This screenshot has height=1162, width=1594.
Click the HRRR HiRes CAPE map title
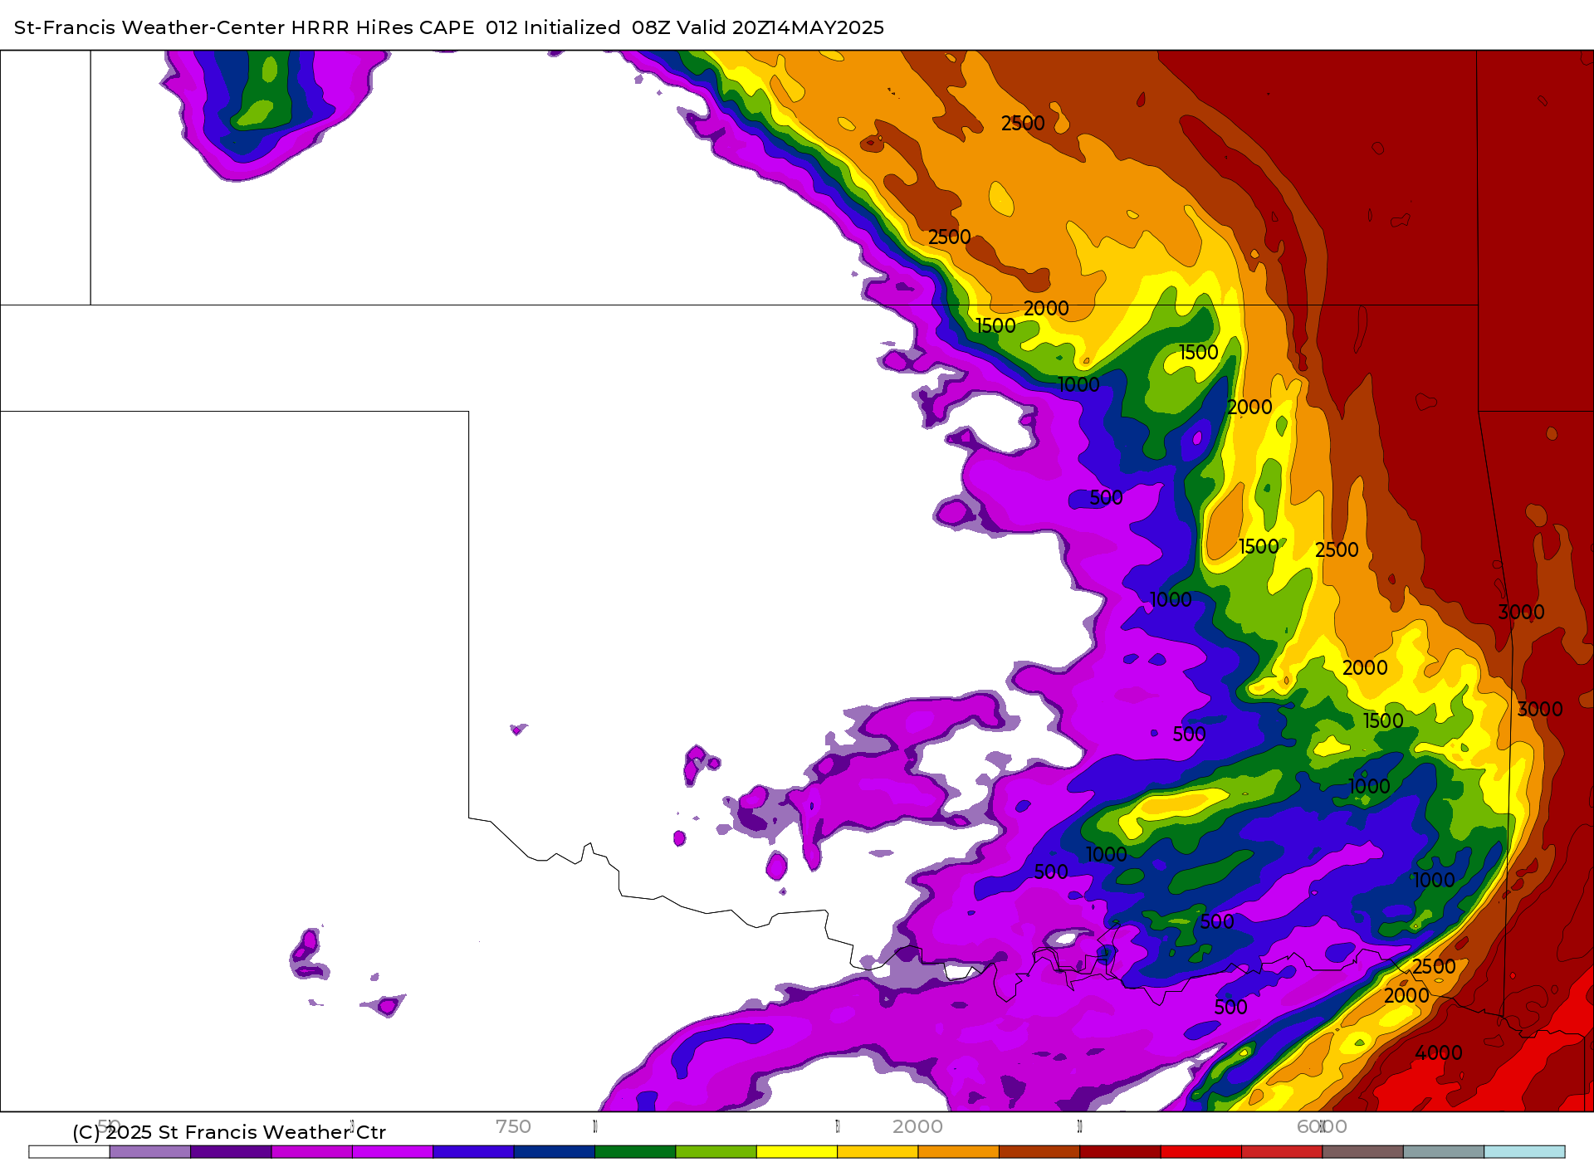pos(449,27)
